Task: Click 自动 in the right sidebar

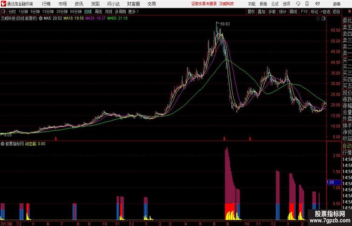Action: point(347,146)
